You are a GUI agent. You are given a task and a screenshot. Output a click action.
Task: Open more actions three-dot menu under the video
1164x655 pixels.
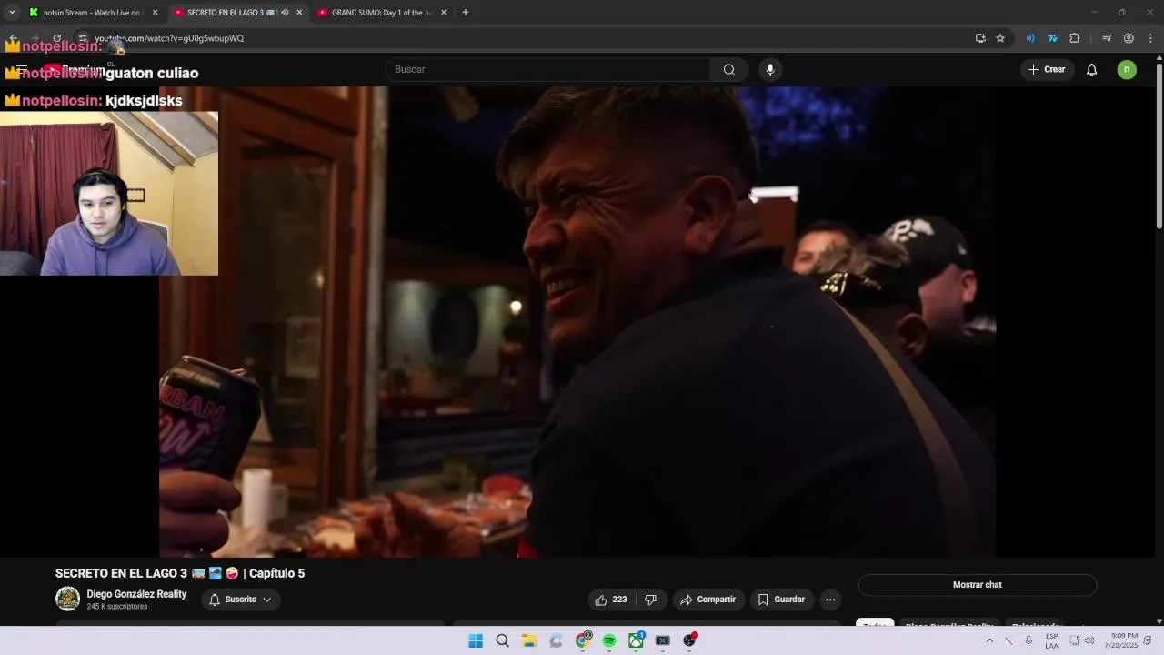click(x=830, y=600)
